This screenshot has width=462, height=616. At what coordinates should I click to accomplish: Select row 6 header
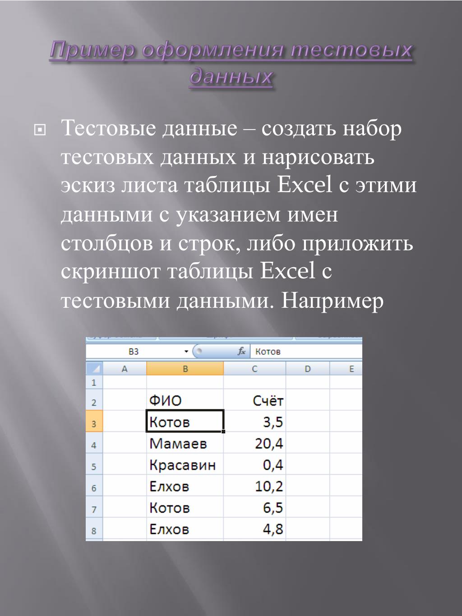[94, 486]
